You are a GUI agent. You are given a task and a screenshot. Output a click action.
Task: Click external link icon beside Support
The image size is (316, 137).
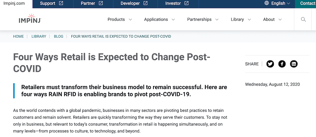pos(61,3)
